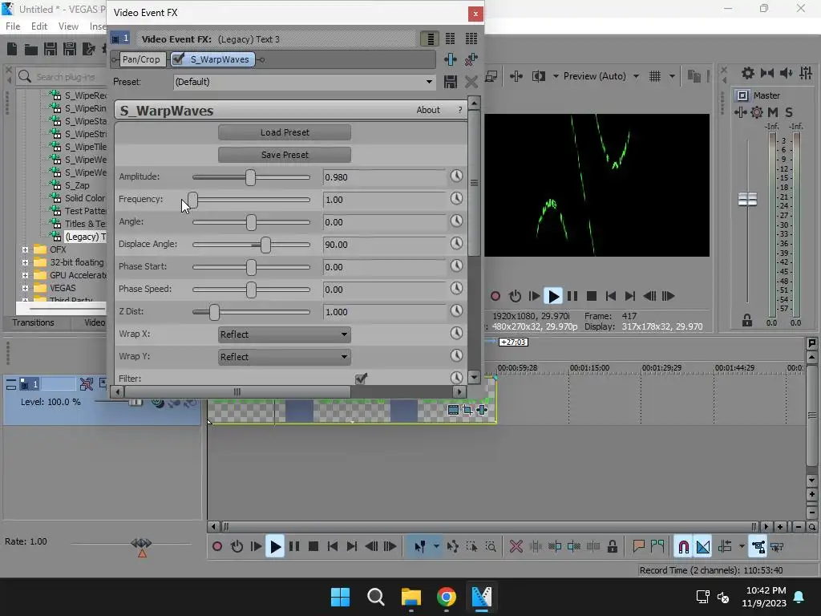Click the Insert Marker icon in the timeline toolbar
This screenshot has width=821, height=616.
638,547
